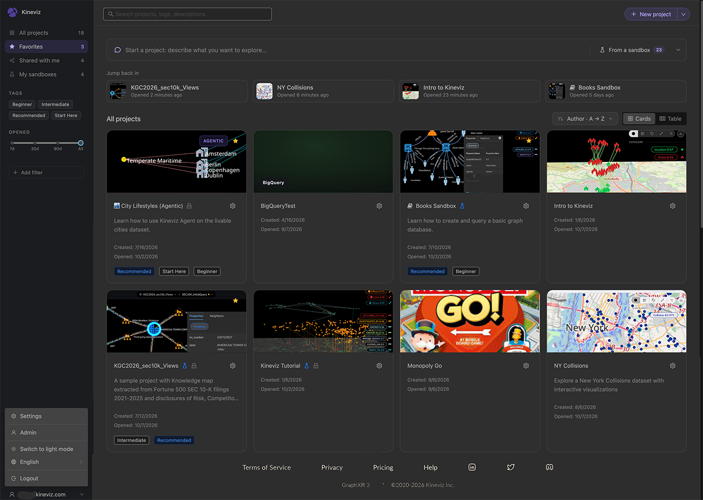The height and width of the screenshot is (500, 703).
Task: Click the Discord icon in footer
Action: coord(550,467)
